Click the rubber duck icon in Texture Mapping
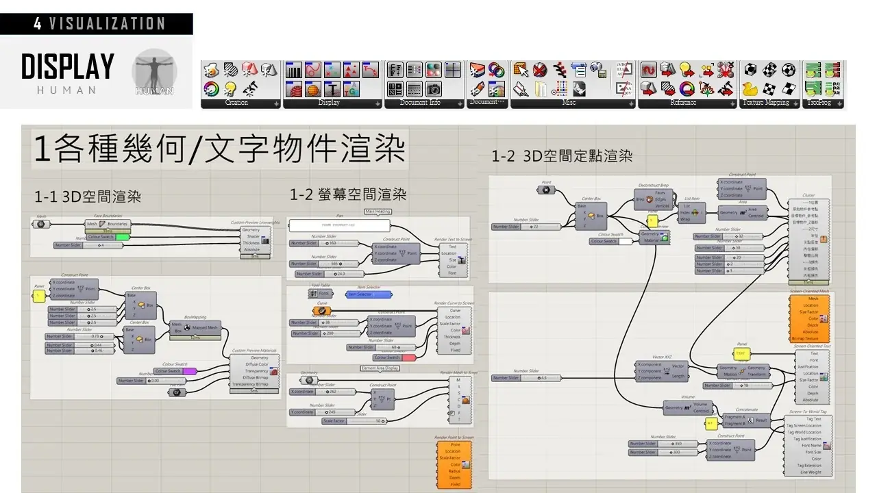The image size is (877, 493). click(x=750, y=88)
